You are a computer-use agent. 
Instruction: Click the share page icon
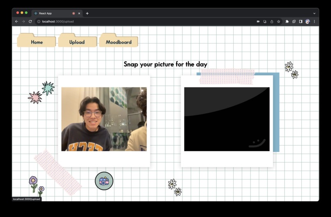[272, 21]
